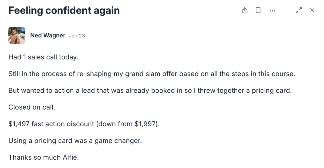Expand the post to full screen
324x168 pixels.
pyautogui.click(x=299, y=10)
